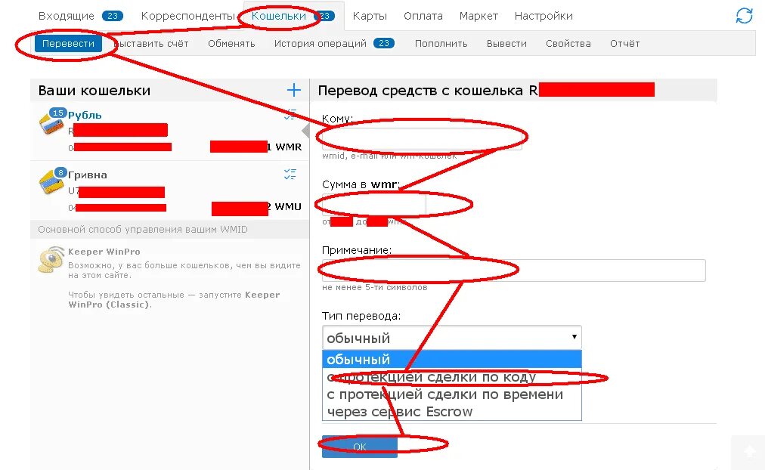
Task: Click the Перевести button
Action: pyautogui.click(x=68, y=43)
